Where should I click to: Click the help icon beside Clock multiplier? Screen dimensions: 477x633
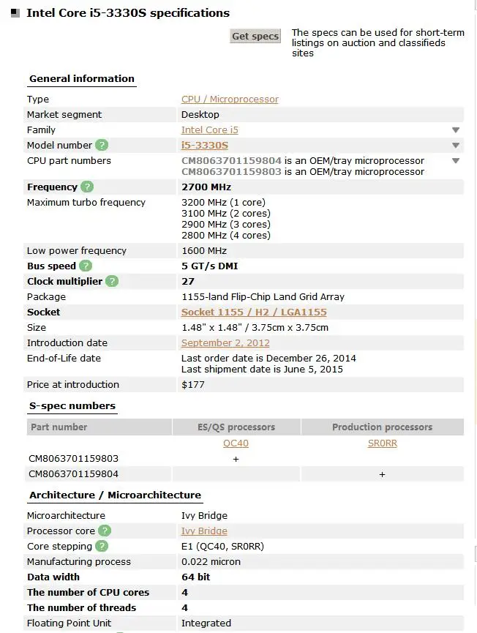[x=112, y=282]
